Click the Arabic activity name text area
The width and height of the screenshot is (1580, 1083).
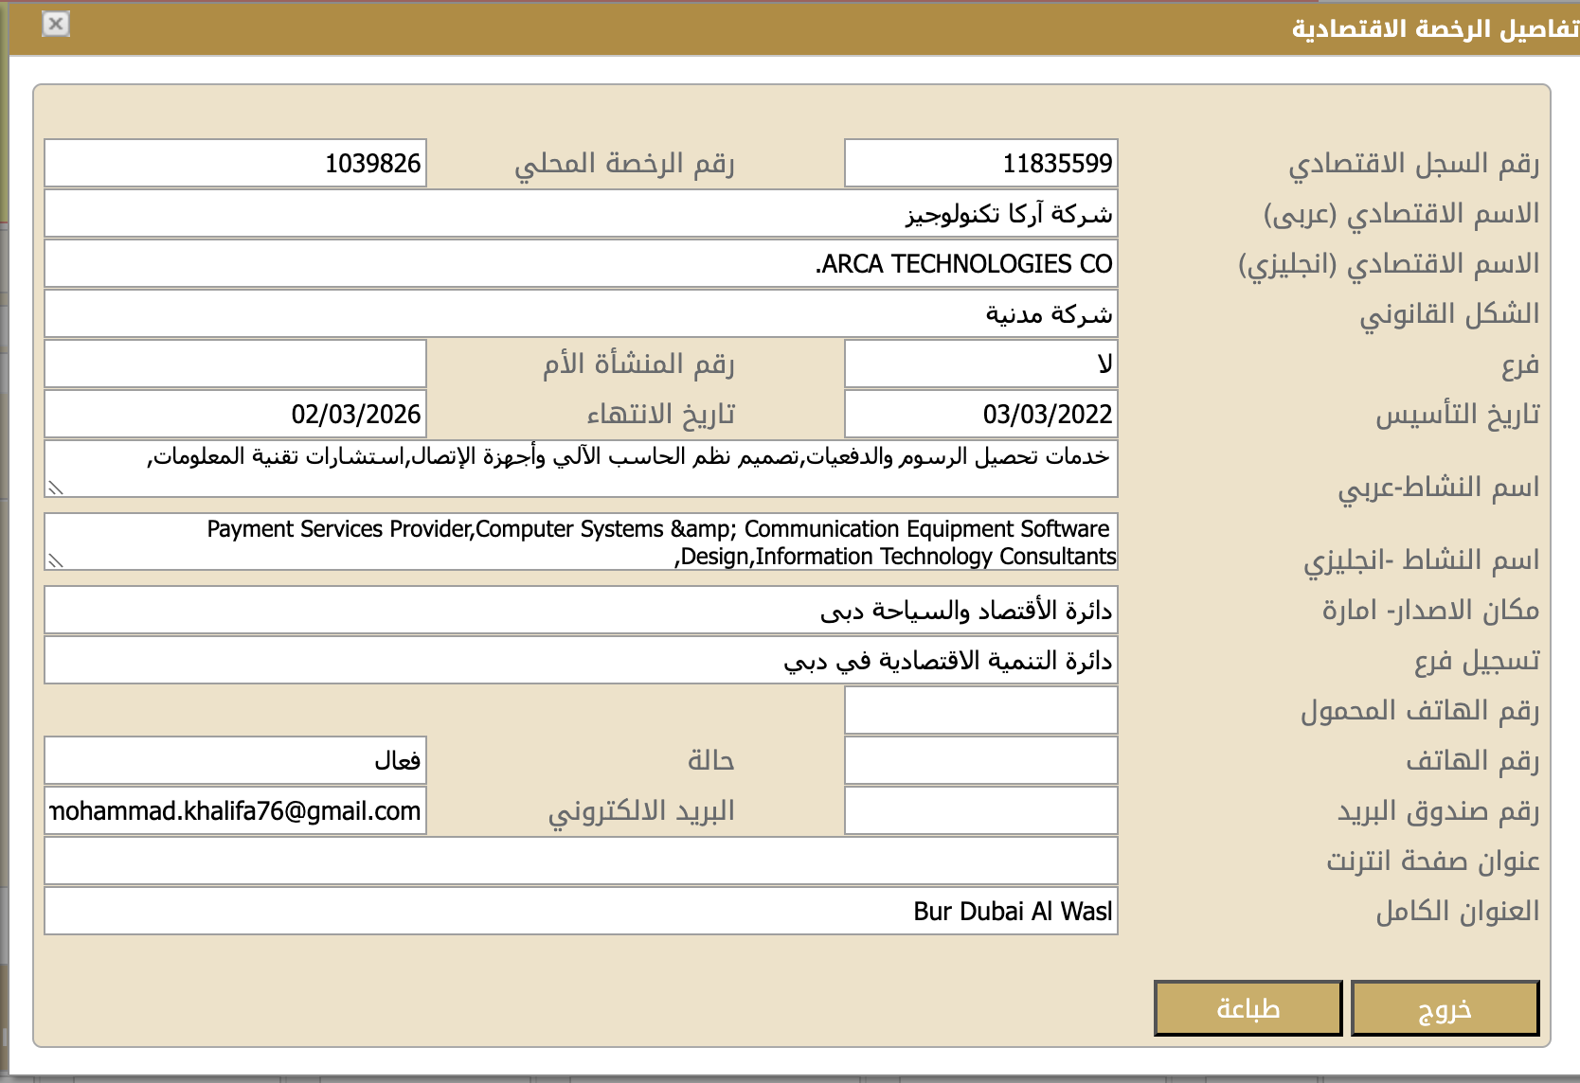pyautogui.click(x=581, y=469)
